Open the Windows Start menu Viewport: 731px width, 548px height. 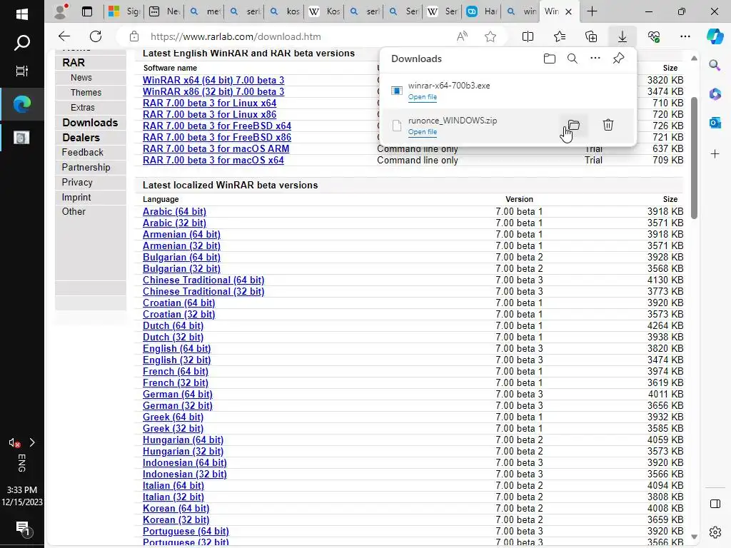click(x=22, y=14)
